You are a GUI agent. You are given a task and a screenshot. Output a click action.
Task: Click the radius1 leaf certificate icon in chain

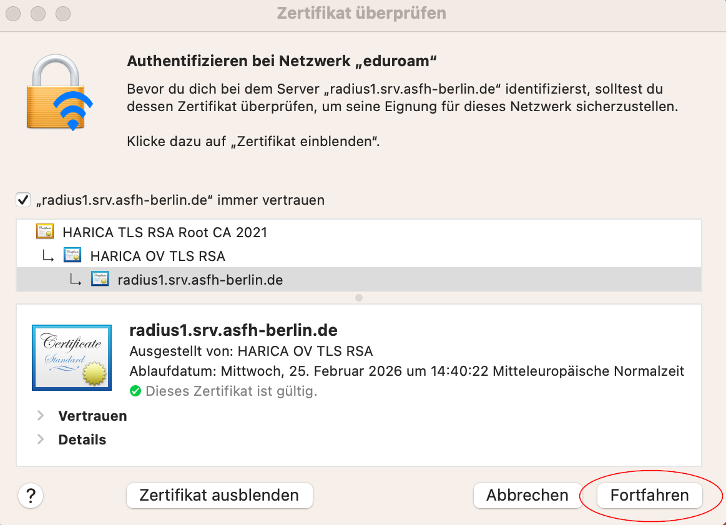[100, 278]
